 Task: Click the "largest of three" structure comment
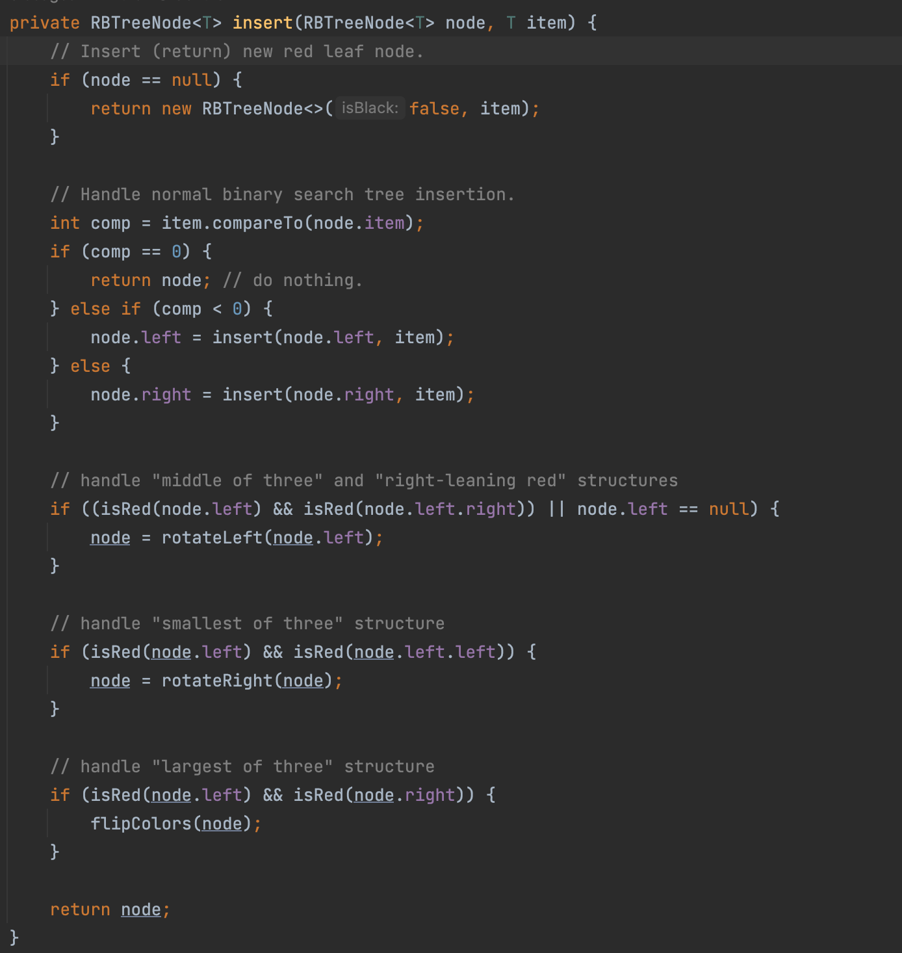tap(242, 766)
